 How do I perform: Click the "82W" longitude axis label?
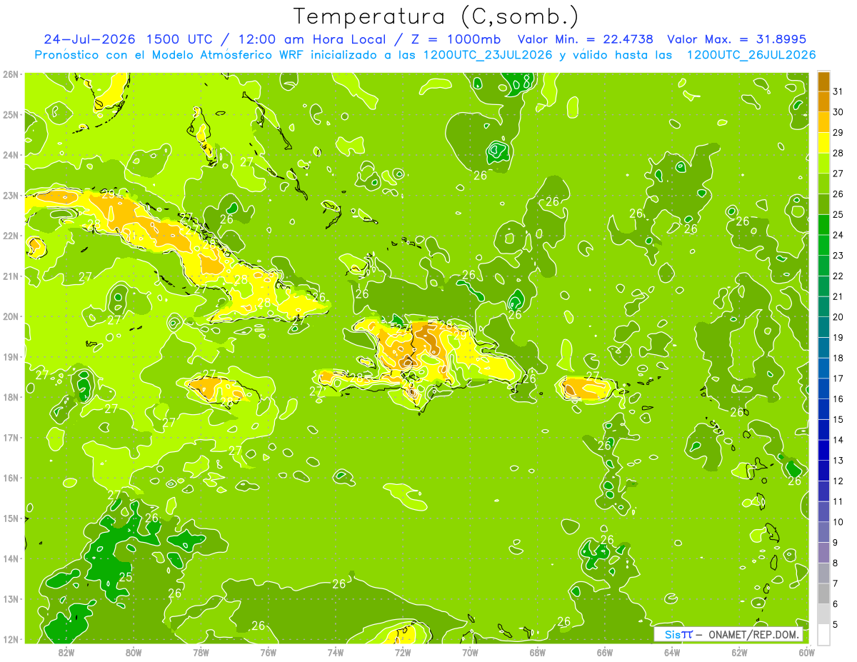[x=66, y=652]
